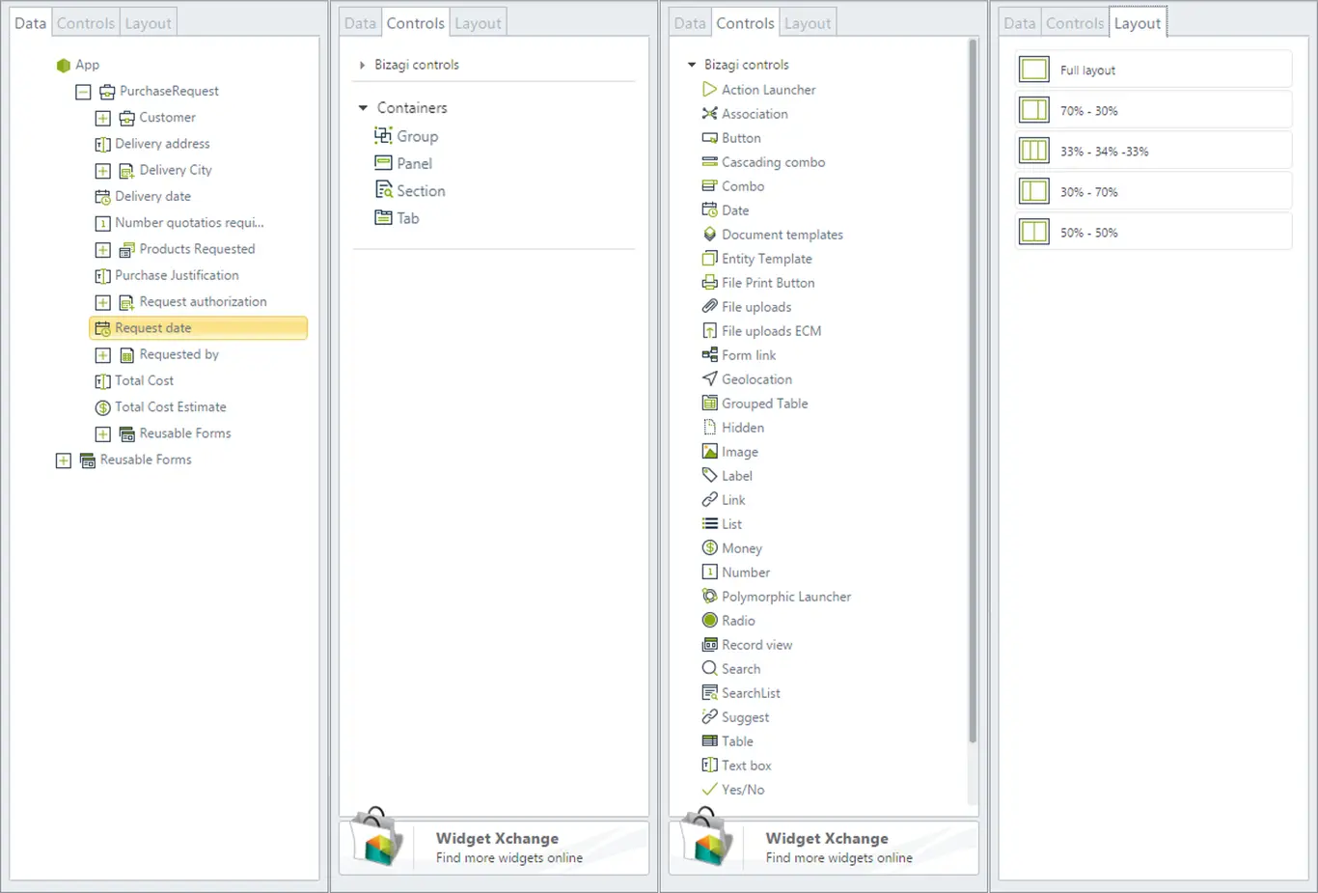Image resolution: width=1318 pixels, height=893 pixels.
Task: Click the Geolocation arrow icon
Action: pos(710,379)
